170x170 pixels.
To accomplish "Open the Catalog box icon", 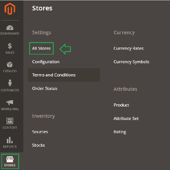I will [x=10, y=65].
